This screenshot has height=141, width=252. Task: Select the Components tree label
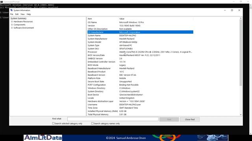[x=19, y=25]
